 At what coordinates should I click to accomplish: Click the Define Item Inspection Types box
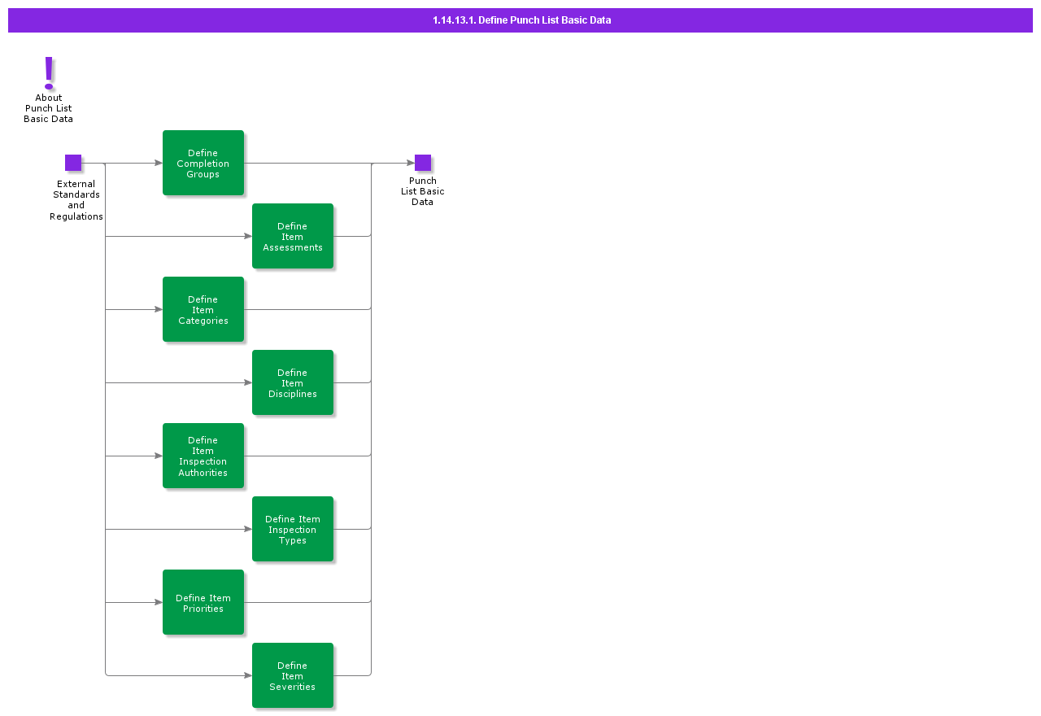click(x=293, y=529)
